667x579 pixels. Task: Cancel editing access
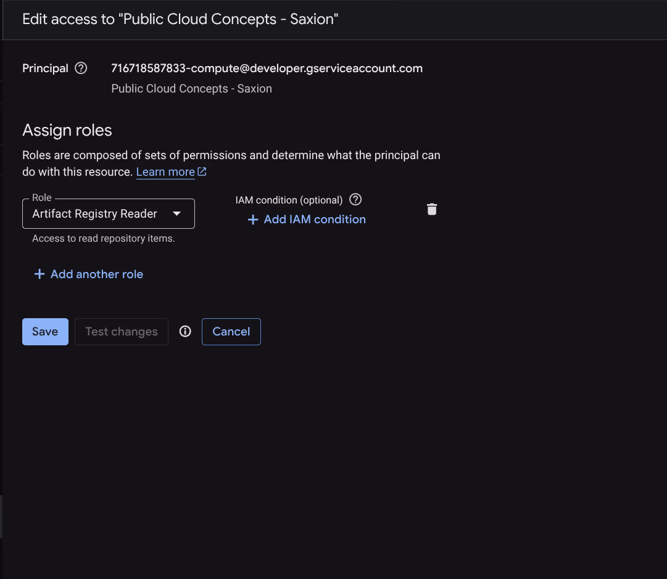[x=231, y=331]
